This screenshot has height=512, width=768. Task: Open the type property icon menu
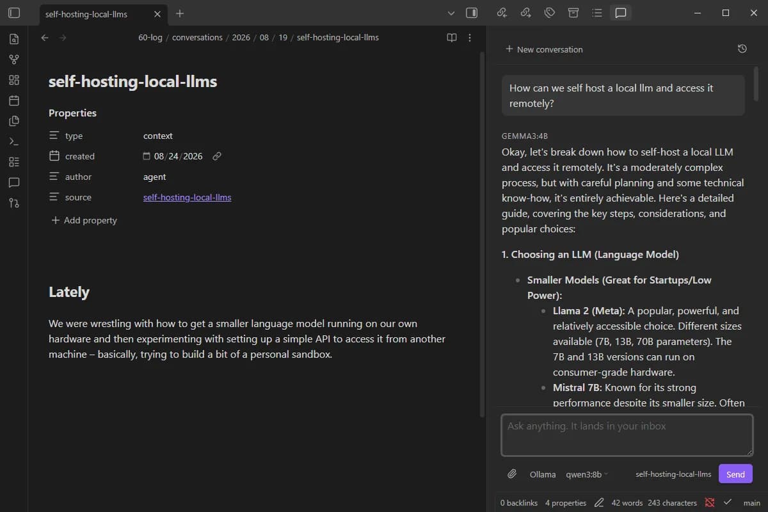[54, 136]
